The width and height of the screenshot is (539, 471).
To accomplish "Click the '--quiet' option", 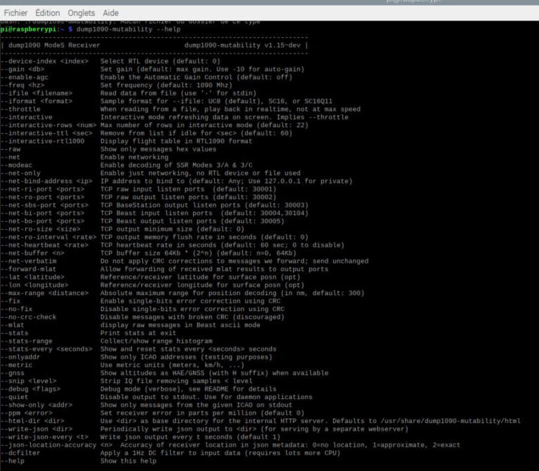I will coord(14,397).
